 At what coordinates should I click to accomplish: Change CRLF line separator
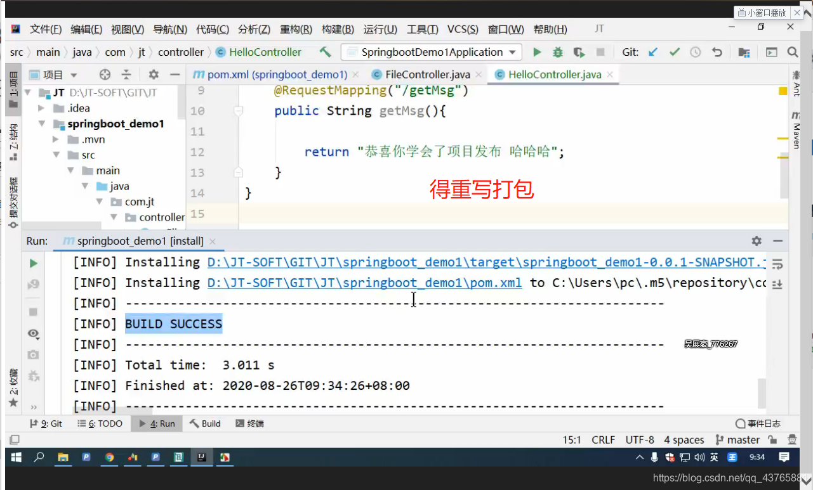(603, 440)
